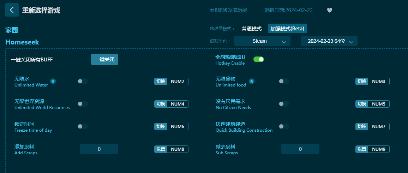Click the Sub Scraps value field

300,149
